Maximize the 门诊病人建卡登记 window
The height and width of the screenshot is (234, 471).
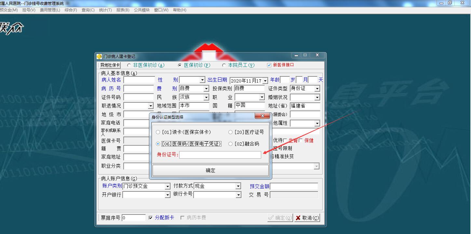305,55
